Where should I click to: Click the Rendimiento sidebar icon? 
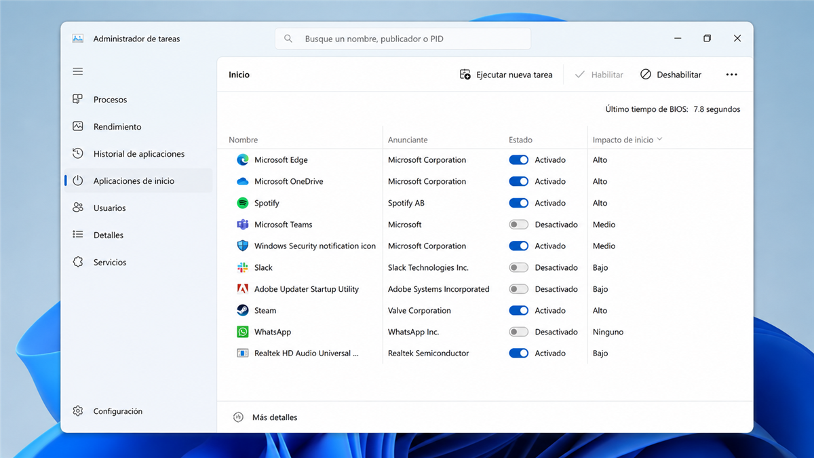(78, 126)
